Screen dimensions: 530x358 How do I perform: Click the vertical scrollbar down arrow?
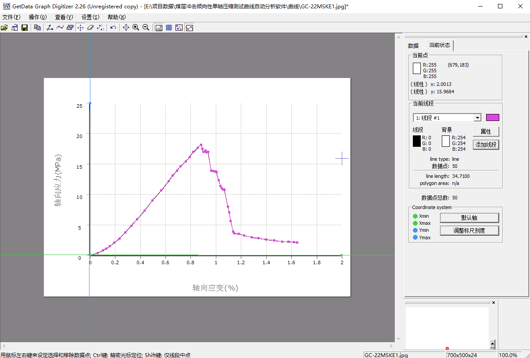coord(398,339)
